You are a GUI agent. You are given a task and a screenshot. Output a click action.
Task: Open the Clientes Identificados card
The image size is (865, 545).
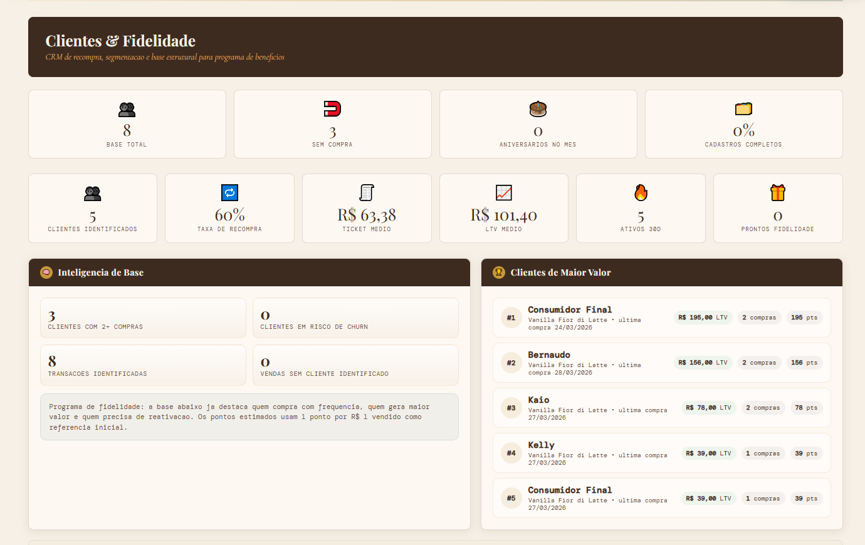pyautogui.click(x=93, y=209)
